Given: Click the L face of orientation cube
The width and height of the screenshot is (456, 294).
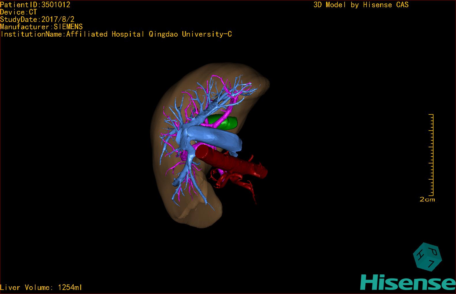Looking at the screenshot, I should 431,263.
